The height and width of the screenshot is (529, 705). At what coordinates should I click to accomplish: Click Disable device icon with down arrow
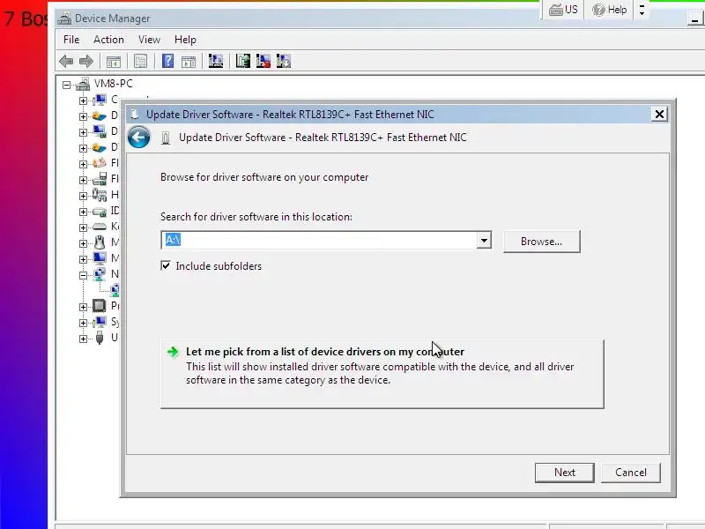point(284,61)
